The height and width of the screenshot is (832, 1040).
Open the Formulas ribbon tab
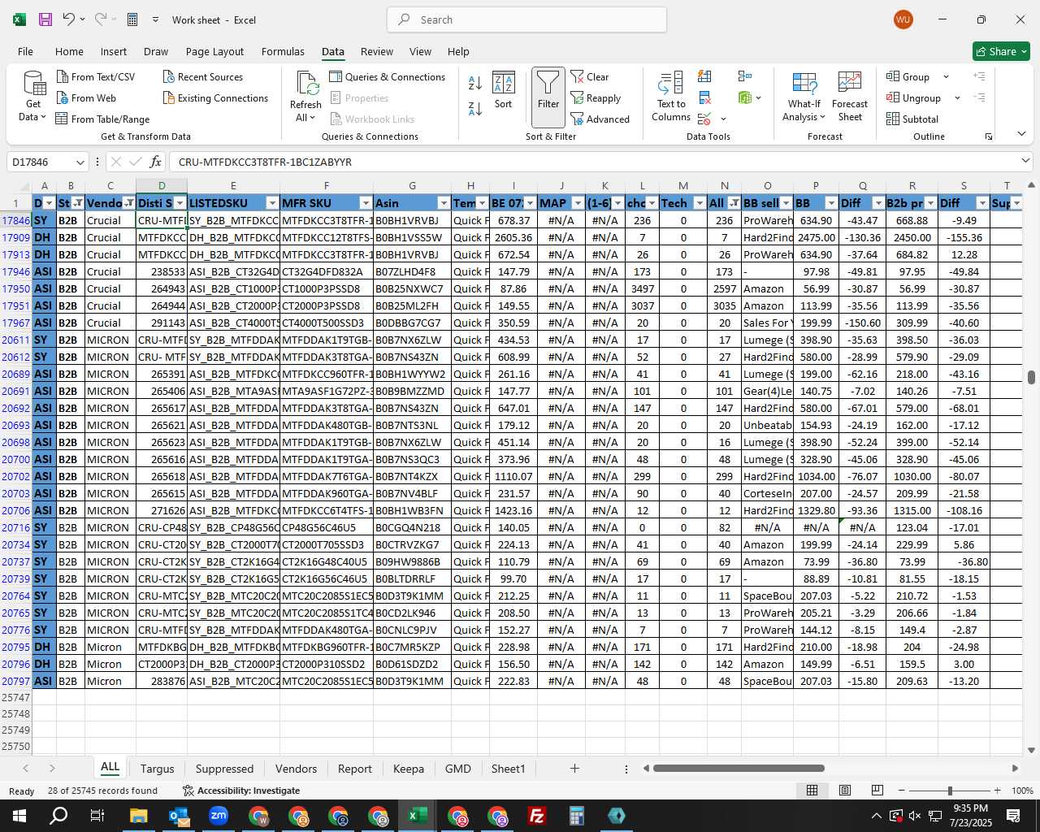tap(283, 51)
